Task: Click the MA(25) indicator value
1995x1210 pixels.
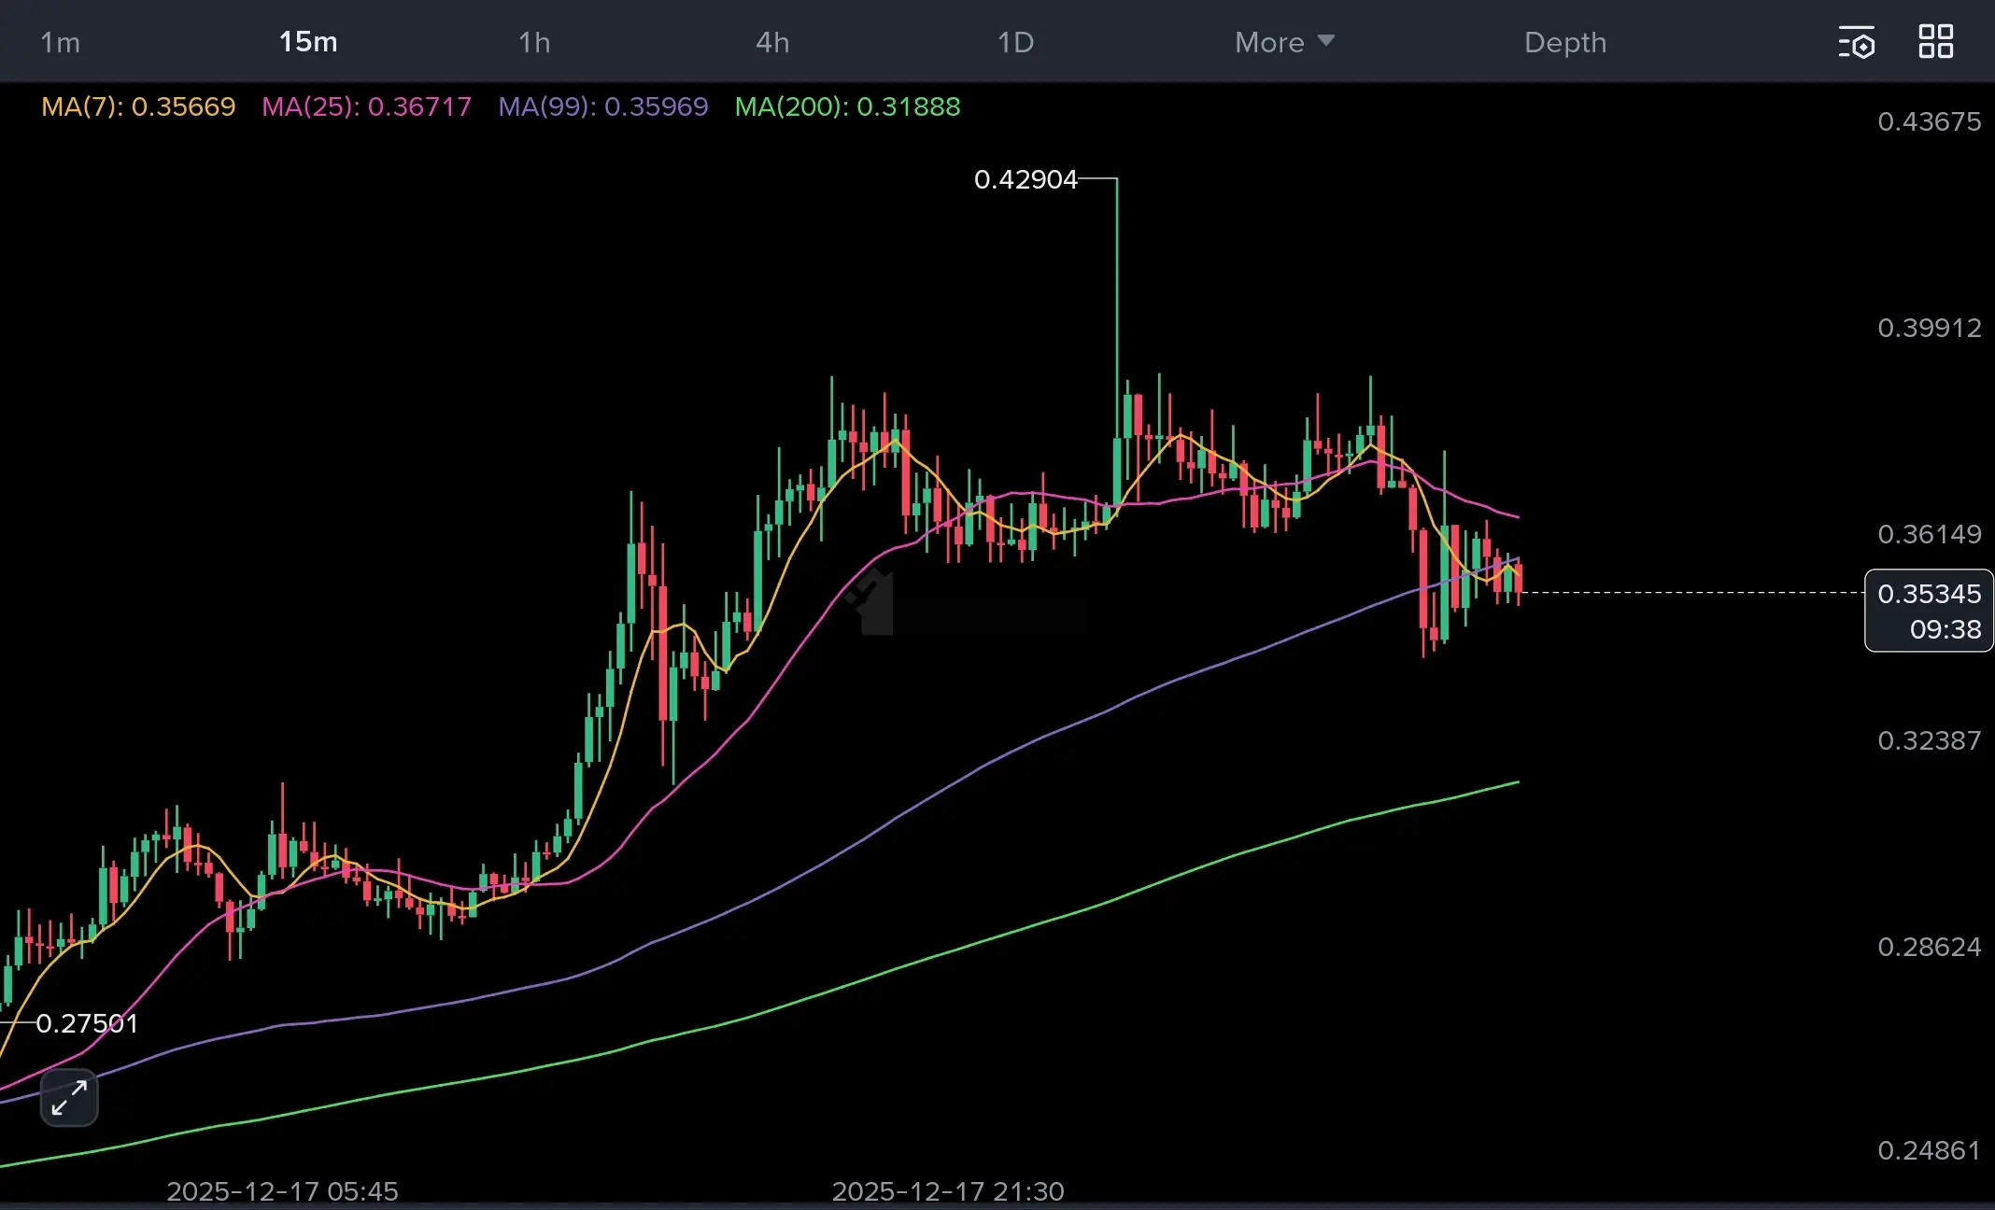Action: click(418, 106)
